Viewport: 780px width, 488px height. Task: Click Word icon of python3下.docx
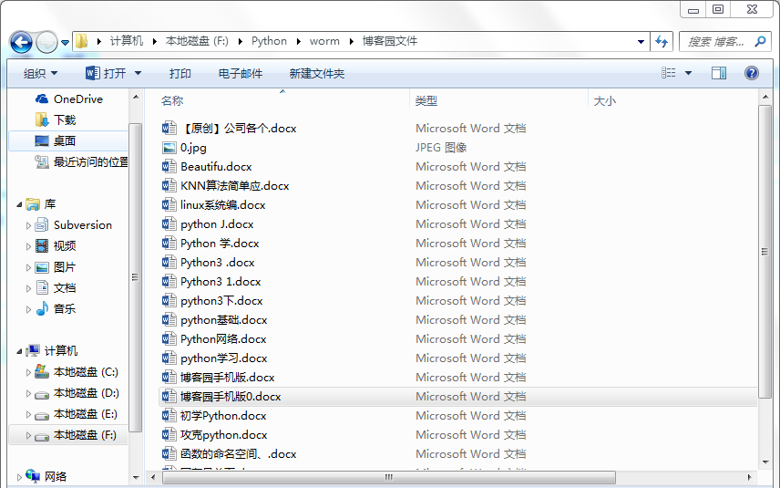click(x=169, y=301)
